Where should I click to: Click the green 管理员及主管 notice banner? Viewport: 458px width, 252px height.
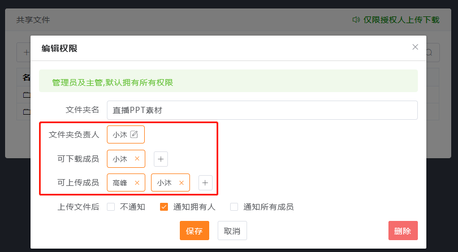pos(228,82)
